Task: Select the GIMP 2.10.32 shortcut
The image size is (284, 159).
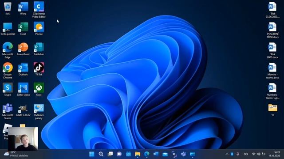Action: pyautogui.click(x=23, y=110)
